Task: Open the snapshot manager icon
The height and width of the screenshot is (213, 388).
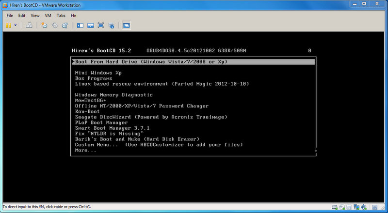Action: click(x=65, y=25)
